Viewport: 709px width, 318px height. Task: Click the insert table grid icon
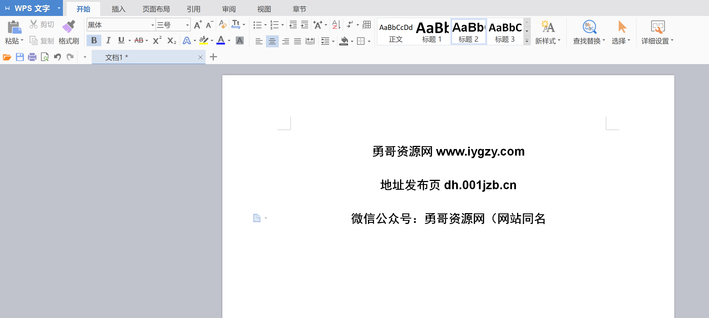tap(367, 25)
